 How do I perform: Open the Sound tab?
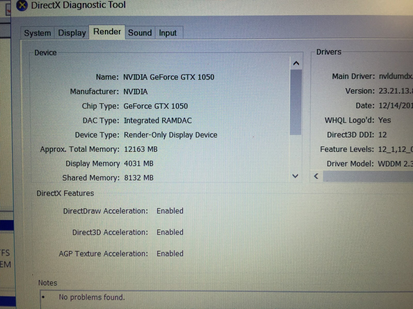click(140, 33)
